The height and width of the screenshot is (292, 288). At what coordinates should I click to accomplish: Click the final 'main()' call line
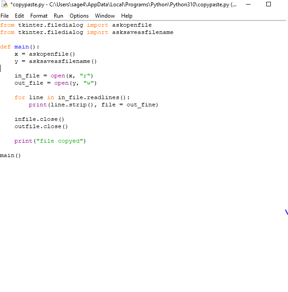[x=10, y=155]
